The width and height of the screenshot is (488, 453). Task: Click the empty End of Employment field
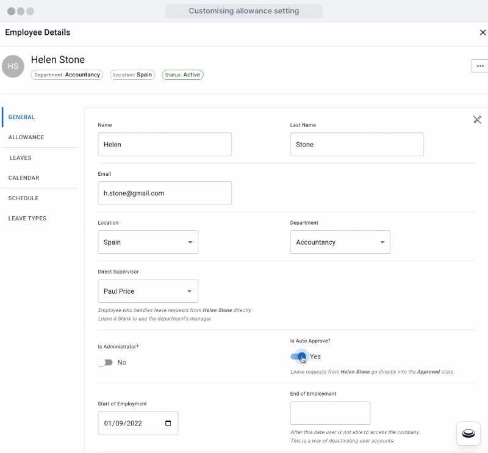click(330, 413)
